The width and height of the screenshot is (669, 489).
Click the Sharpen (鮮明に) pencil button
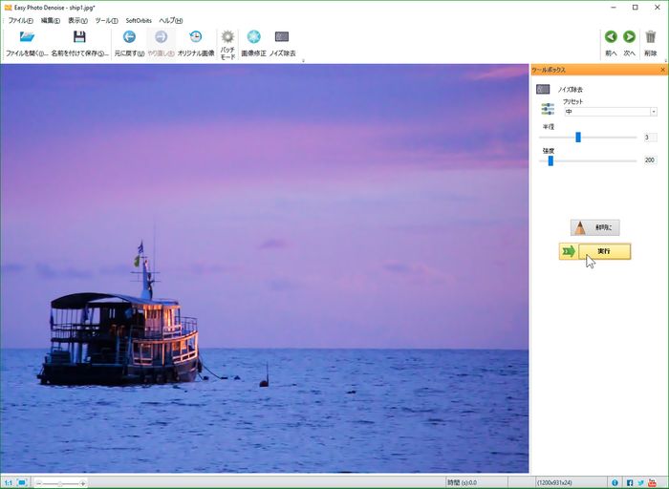click(x=595, y=227)
